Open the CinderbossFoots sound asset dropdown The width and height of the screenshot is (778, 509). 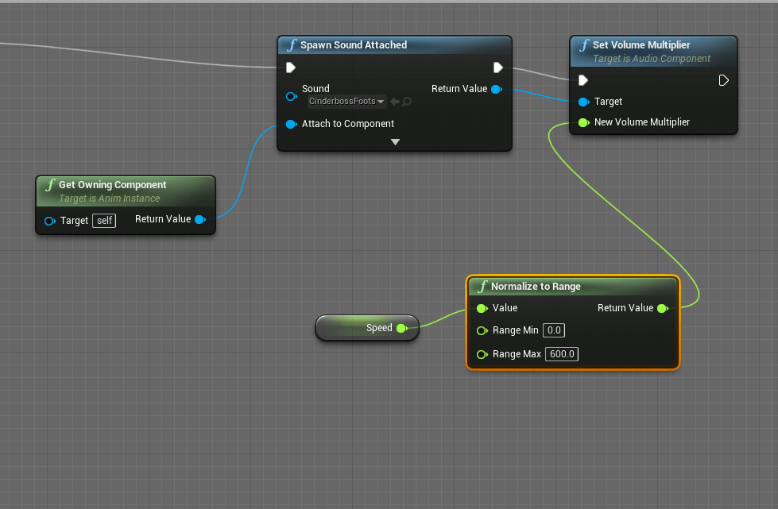[346, 102]
